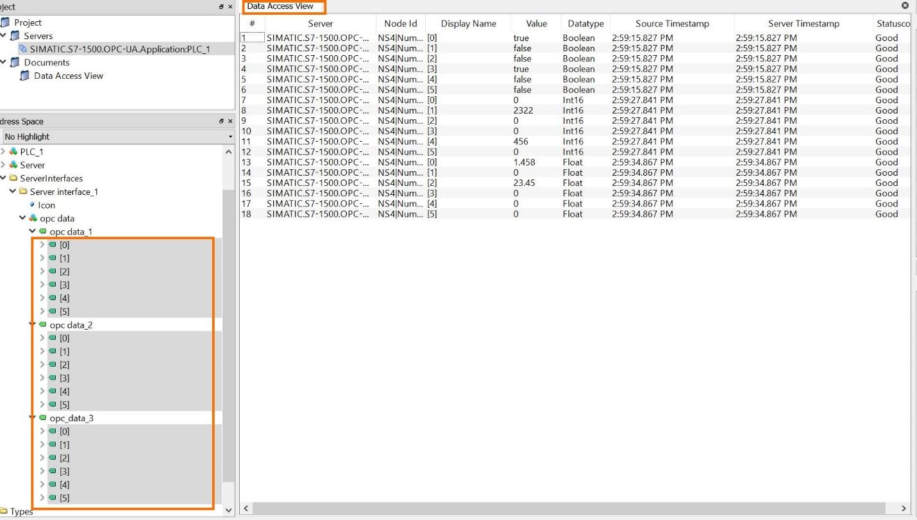
Task: Select node [4] under opc data_1
Action: point(65,298)
